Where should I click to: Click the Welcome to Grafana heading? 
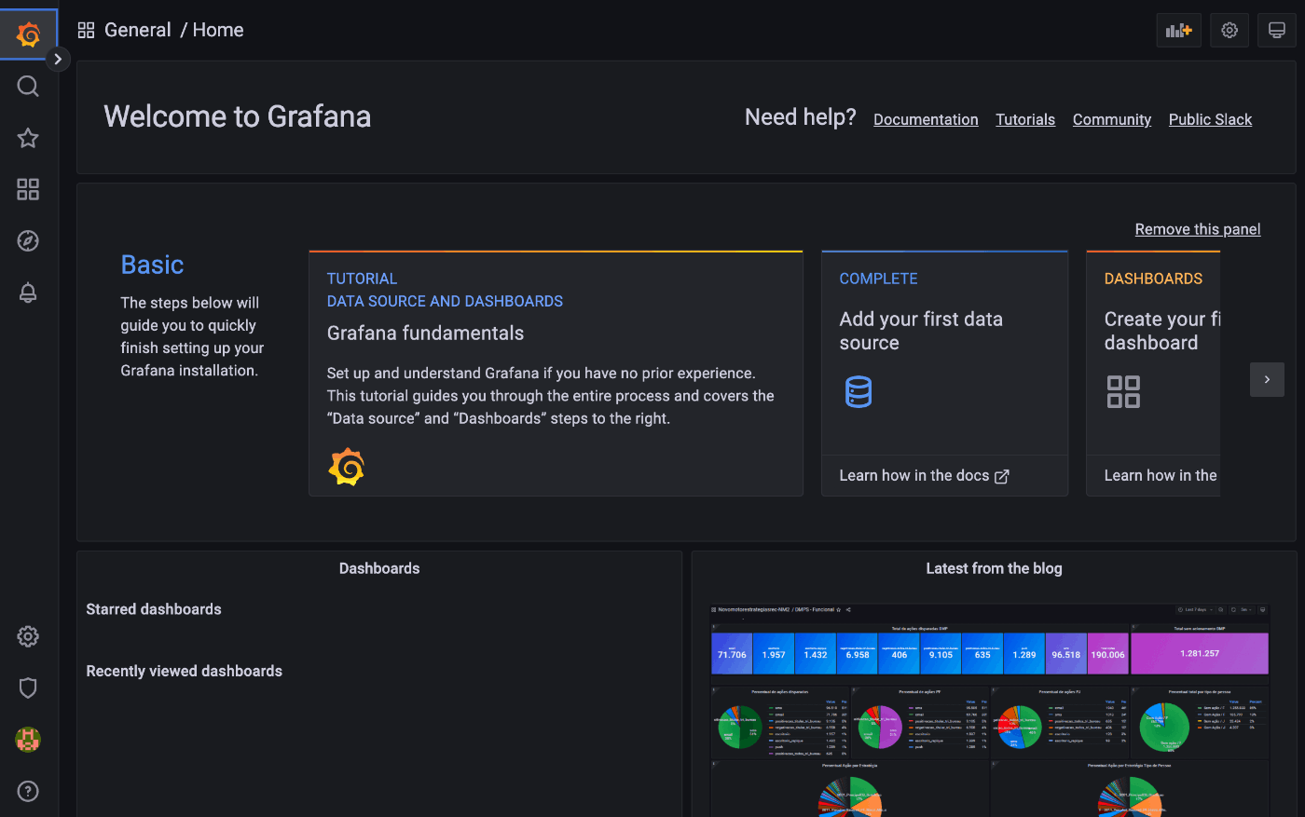coord(238,116)
